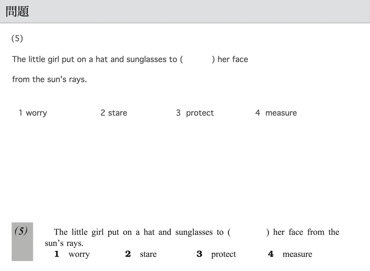The image size is (370, 271).
Task: Click the gray (5) box in the scanned question
Action: 22,242
